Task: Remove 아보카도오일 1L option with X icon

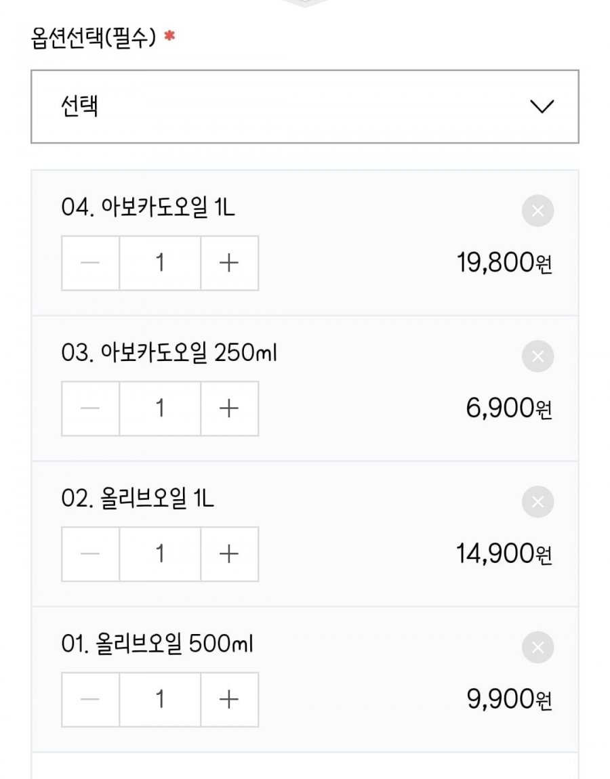Action: pos(537,211)
